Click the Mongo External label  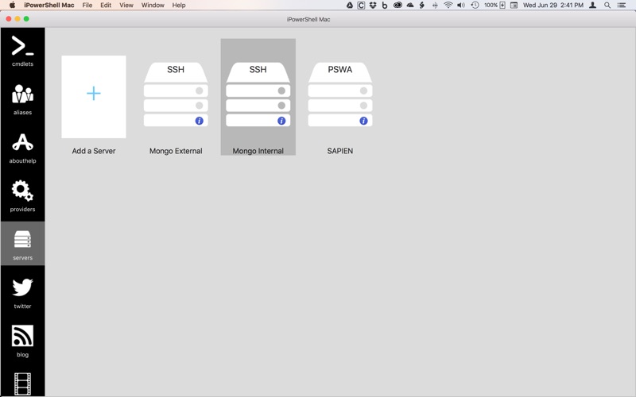pos(176,151)
